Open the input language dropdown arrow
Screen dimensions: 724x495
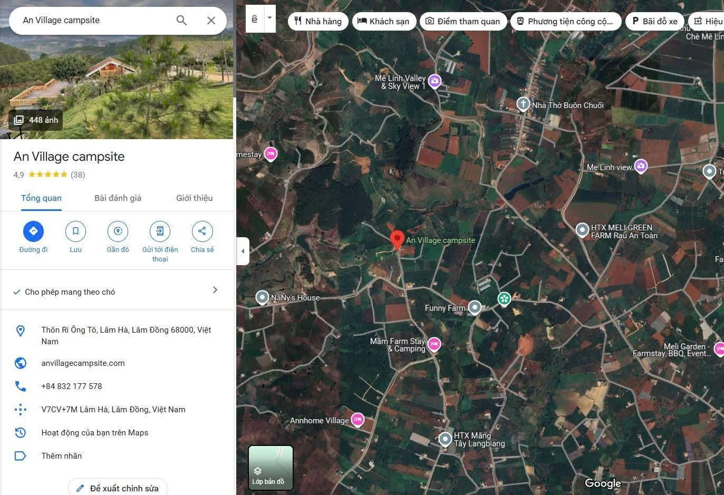point(269,18)
